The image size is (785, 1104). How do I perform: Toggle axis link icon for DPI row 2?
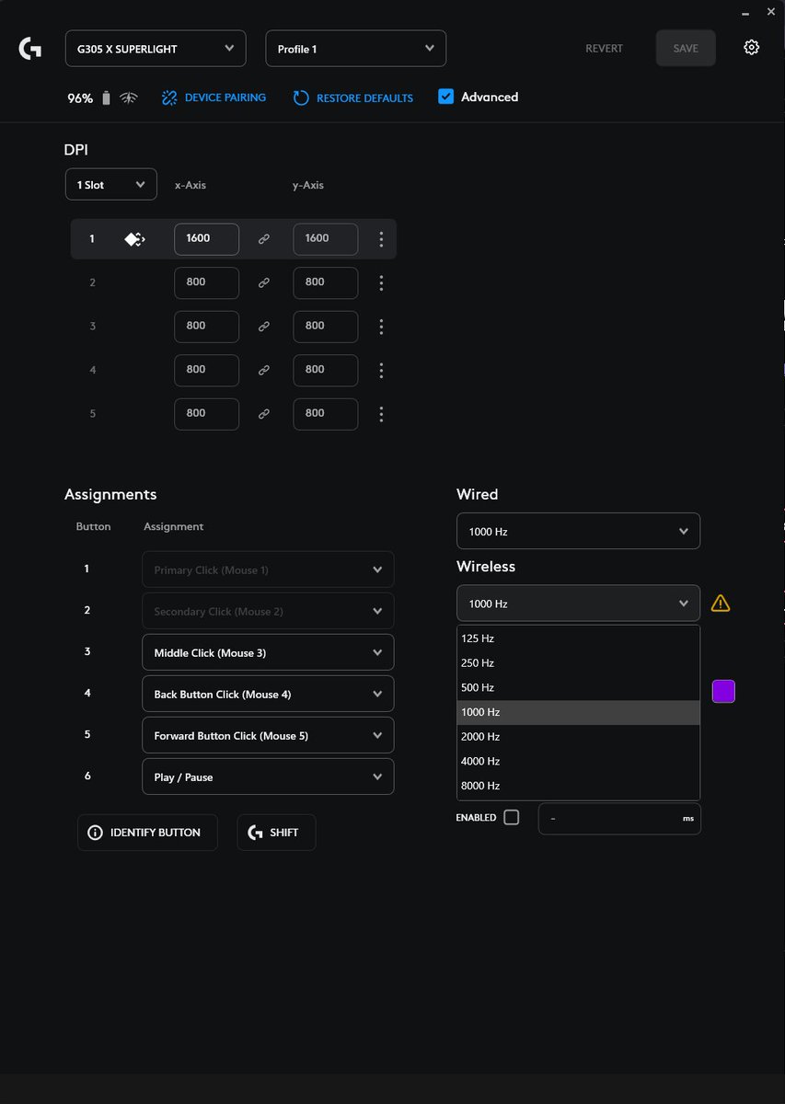coord(264,283)
